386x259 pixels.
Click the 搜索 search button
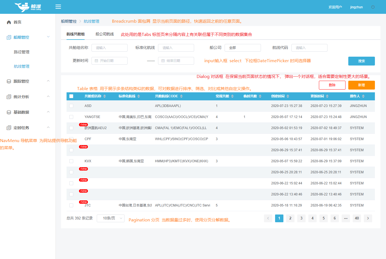(361, 61)
